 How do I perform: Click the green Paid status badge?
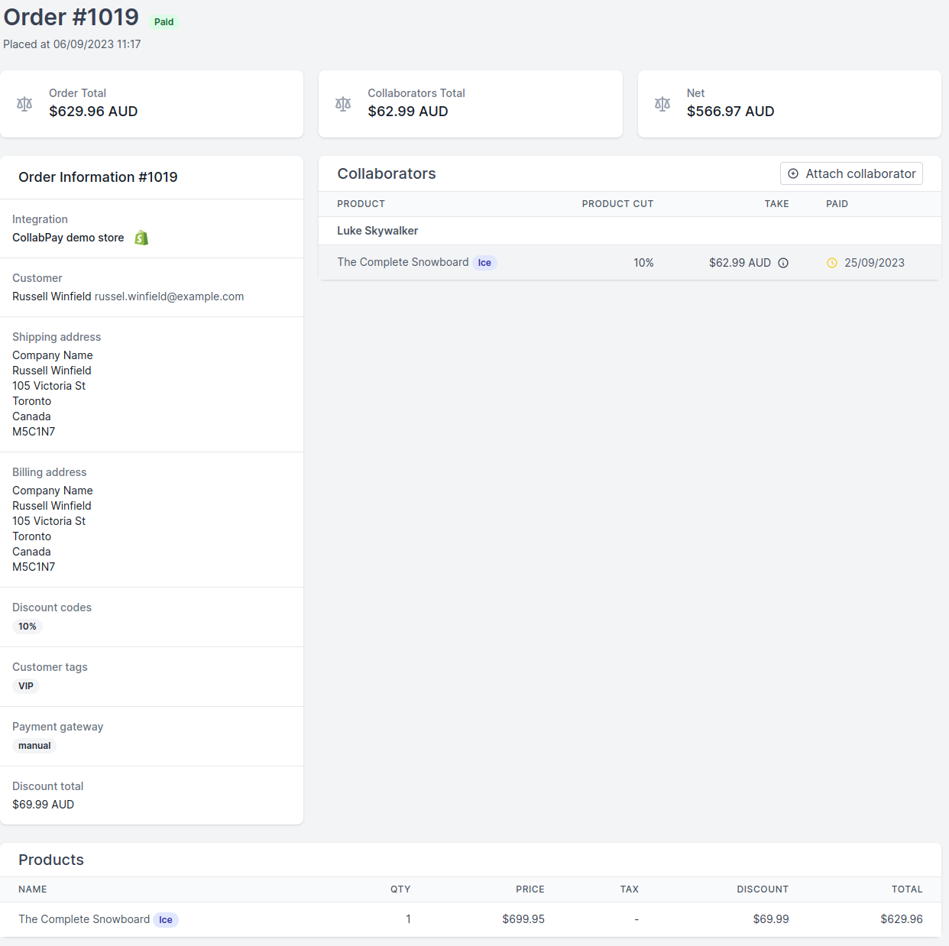pyautogui.click(x=164, y=22)
